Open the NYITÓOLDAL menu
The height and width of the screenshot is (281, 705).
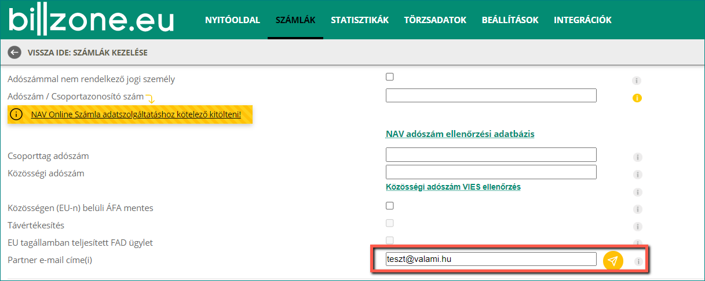(x=232, y=20)
